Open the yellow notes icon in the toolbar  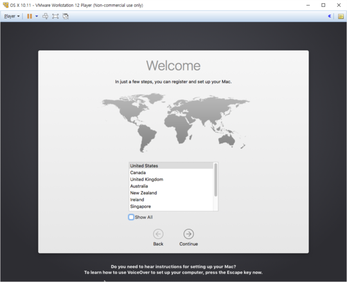click(341, 16)
